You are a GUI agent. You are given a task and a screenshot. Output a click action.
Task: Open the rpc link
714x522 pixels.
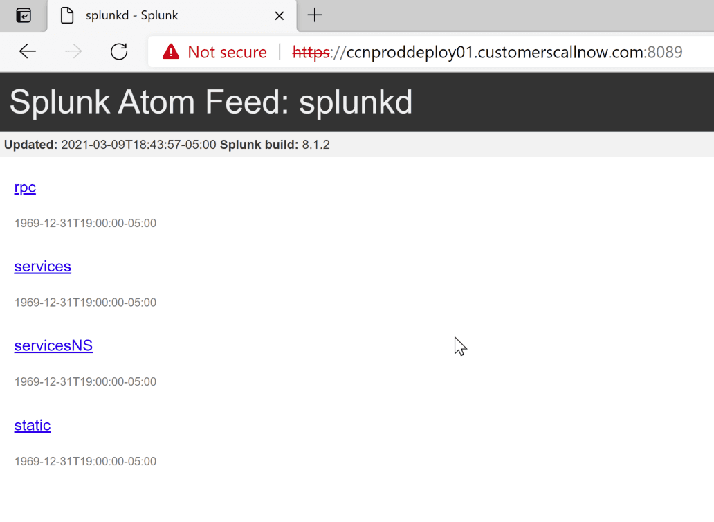[x=25, y=187]
